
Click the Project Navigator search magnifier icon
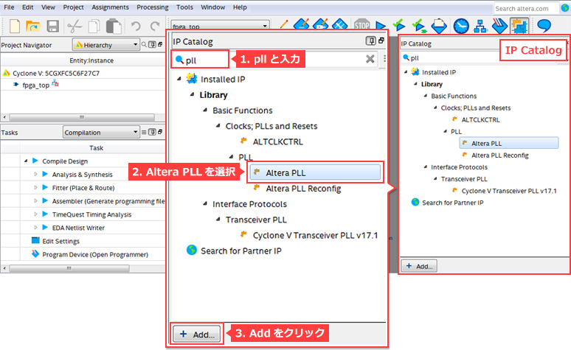(x=144, y=45)
